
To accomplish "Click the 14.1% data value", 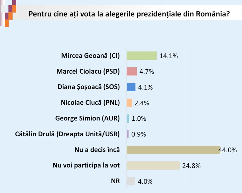I will (x=169, y=56).
